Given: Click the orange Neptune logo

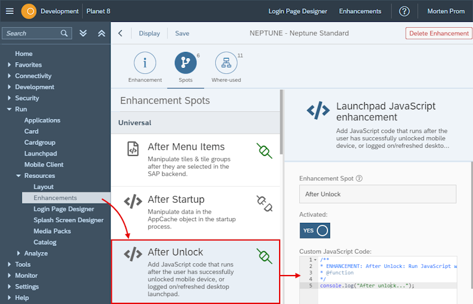Looking at the screenshot, I should click(x=29, y=11).
